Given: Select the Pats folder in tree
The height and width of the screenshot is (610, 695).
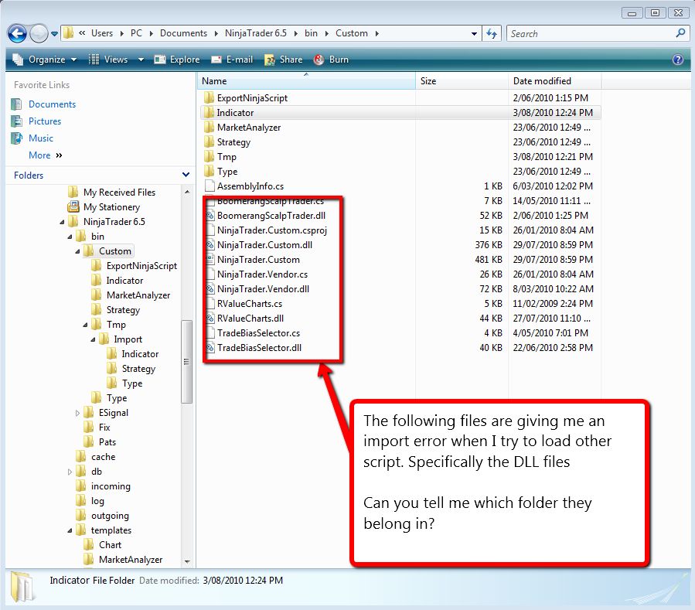Looking at the screenshot, I should [x=100, y=442].
